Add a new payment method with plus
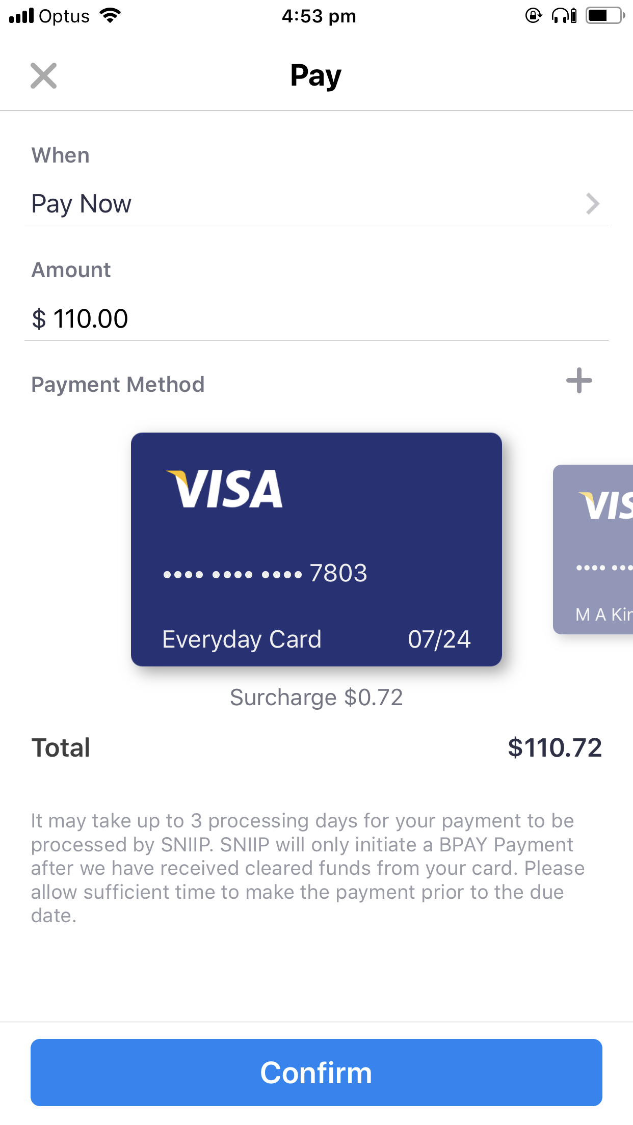Viewport: 633px width, 1125px height. tap(579, 381)
